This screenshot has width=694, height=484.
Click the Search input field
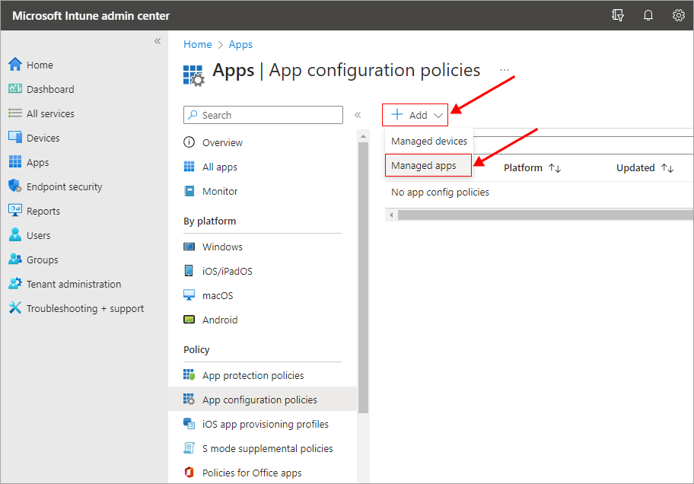(x=263, y=115)
